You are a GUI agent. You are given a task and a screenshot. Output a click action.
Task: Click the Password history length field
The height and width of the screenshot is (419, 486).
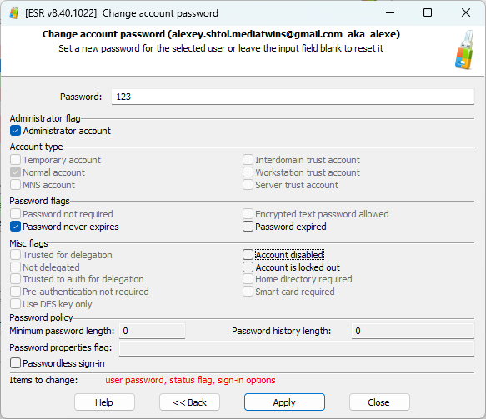coord(413,331)
